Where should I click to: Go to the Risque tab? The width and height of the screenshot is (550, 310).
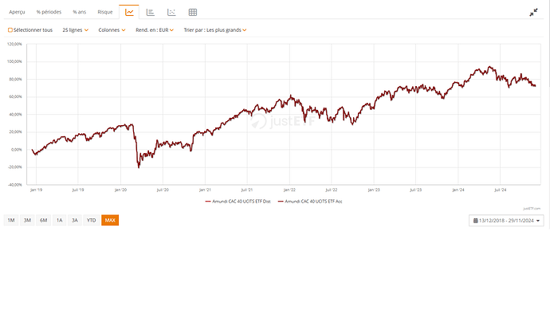(105, 12)
